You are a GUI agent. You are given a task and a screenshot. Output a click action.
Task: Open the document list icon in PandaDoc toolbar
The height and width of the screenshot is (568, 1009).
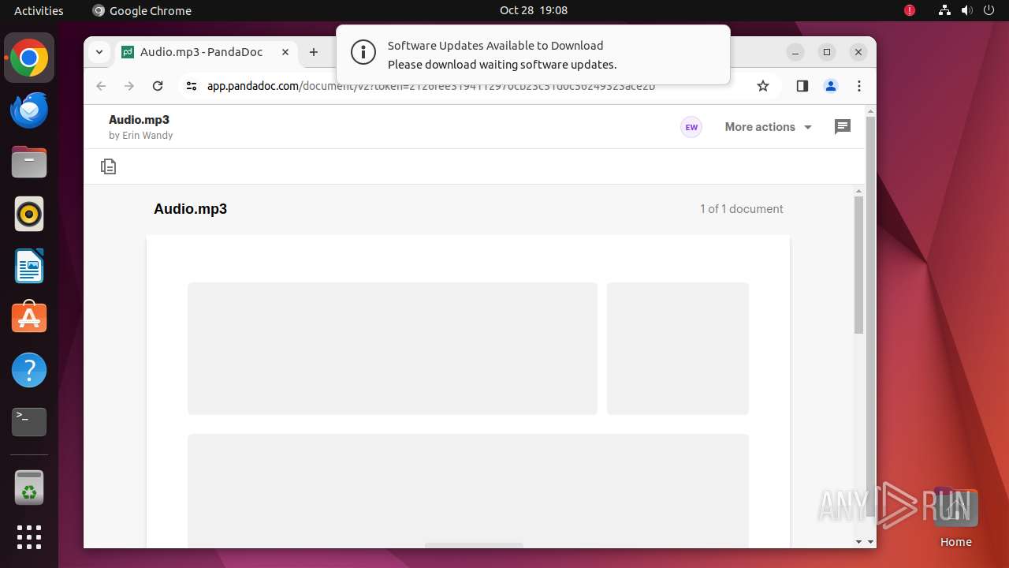(x=109, y=166)
